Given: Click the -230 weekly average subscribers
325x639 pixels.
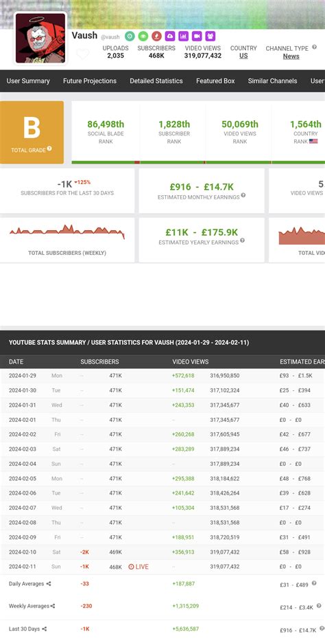Looking at the screenshot, I should [x=86, y=606].
